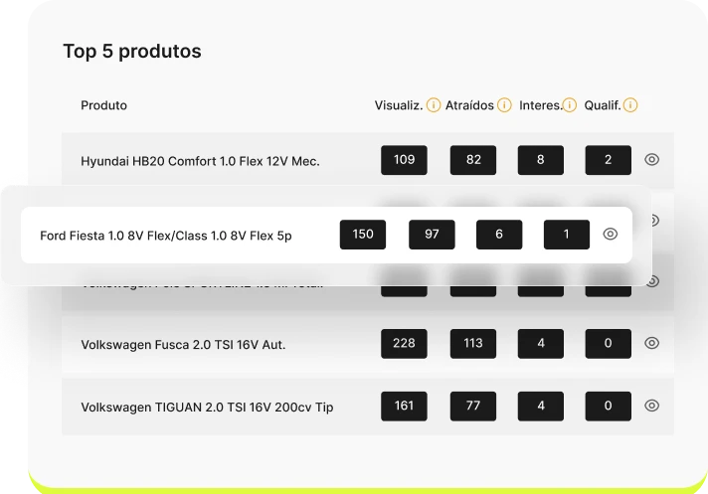Click the 109 views badge for Hyundai
This screenshot has width=708, height=494.
404,160
